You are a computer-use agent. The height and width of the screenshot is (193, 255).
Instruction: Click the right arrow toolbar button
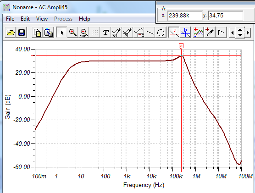pyautogui.click(x=248, y=33)
